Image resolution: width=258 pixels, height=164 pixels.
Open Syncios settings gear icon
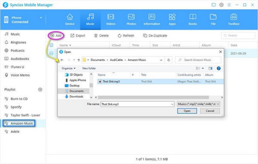(221, 5)
